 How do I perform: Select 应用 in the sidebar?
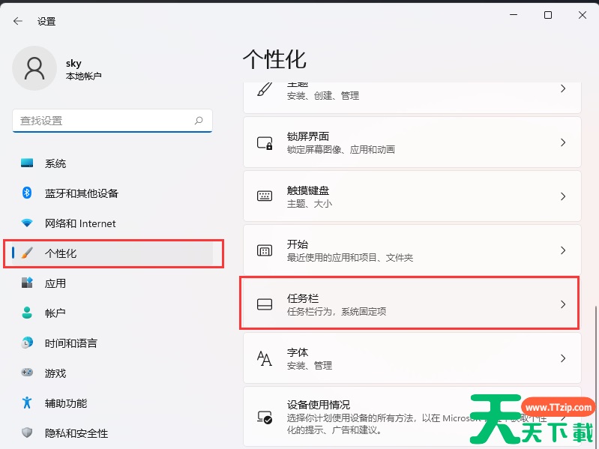(112, 283)
